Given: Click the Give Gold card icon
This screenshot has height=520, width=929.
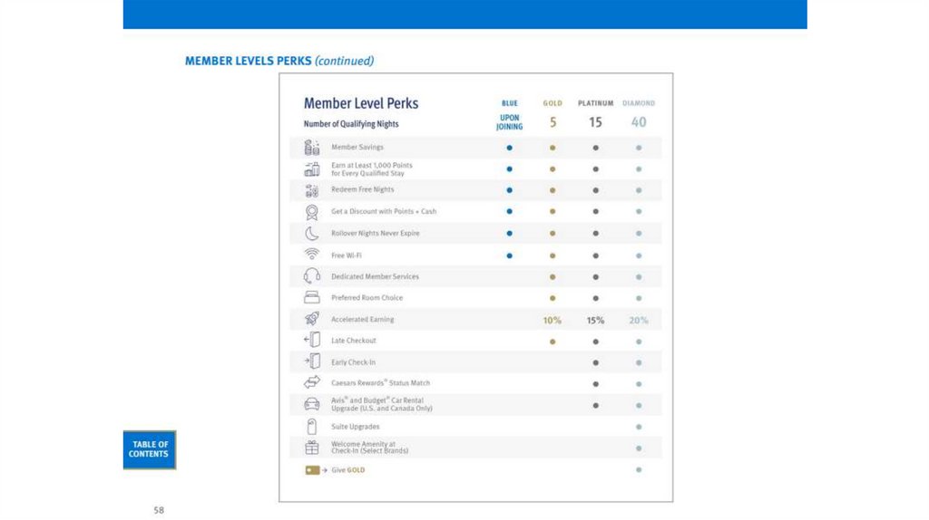Looking at the screenshot, I should click(312, 470).
